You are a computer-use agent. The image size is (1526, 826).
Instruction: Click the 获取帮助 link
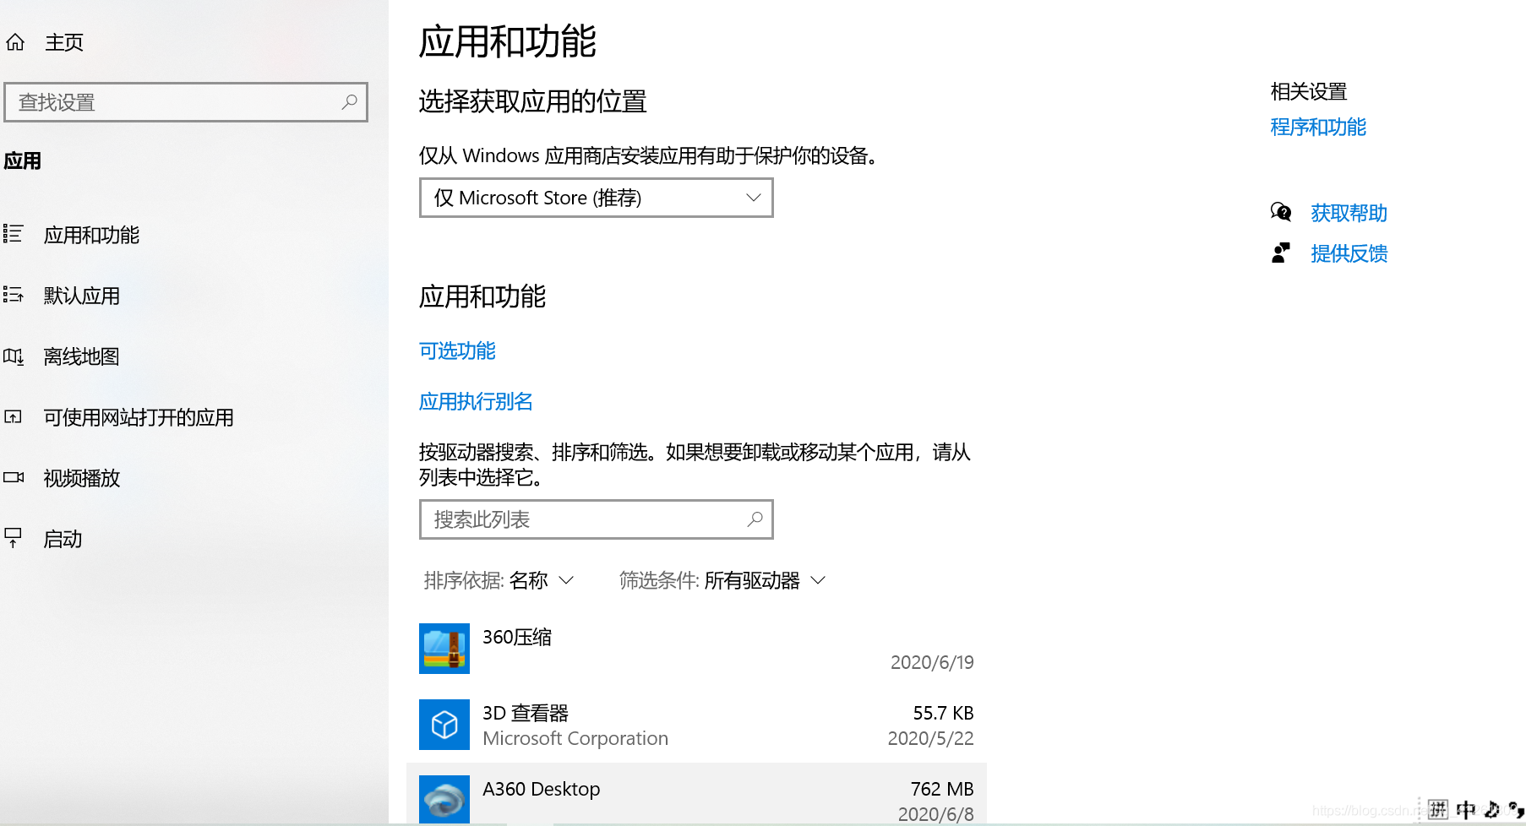(x=1349, y=213)
